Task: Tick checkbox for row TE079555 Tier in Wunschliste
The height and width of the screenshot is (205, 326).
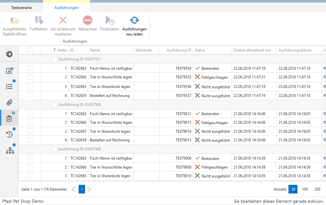Action: pyautogui.click(x=30, y=77)
